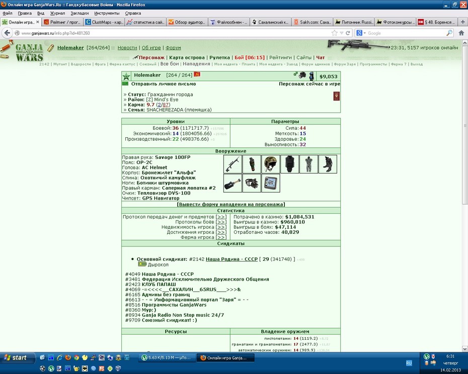Click the camera icon in profile header

(x=302, y=75)
